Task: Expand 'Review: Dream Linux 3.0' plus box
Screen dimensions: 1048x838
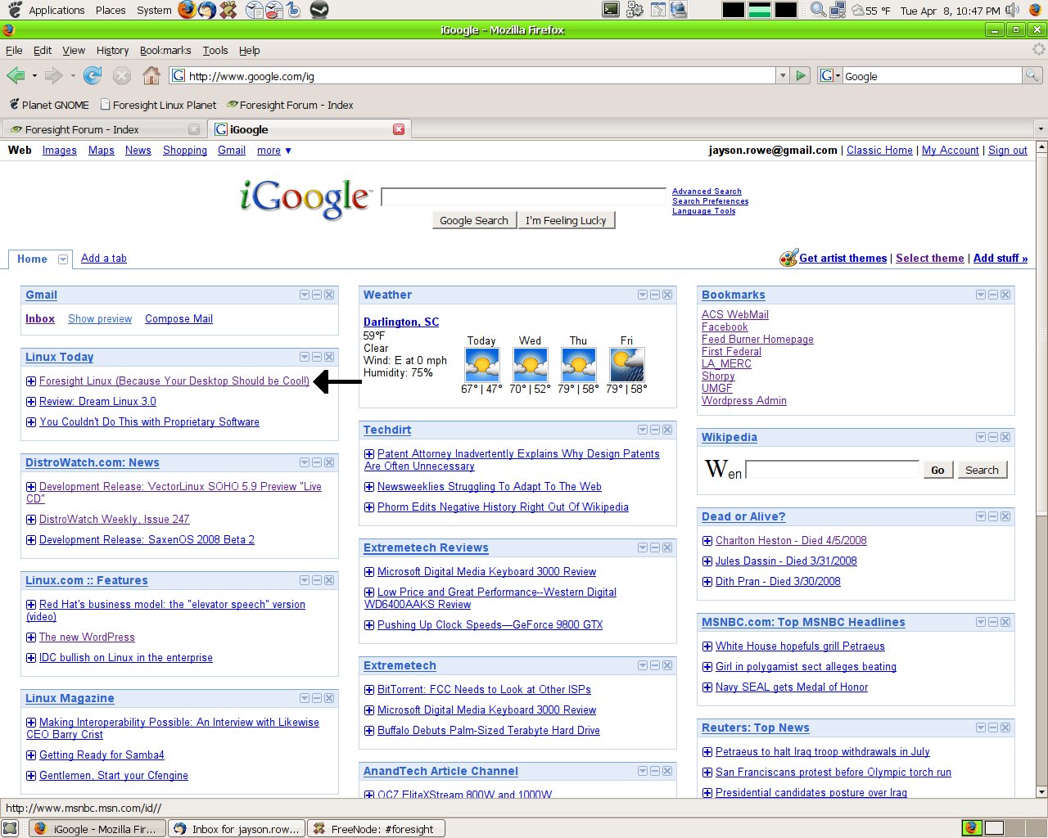Action: click(31, 401)
